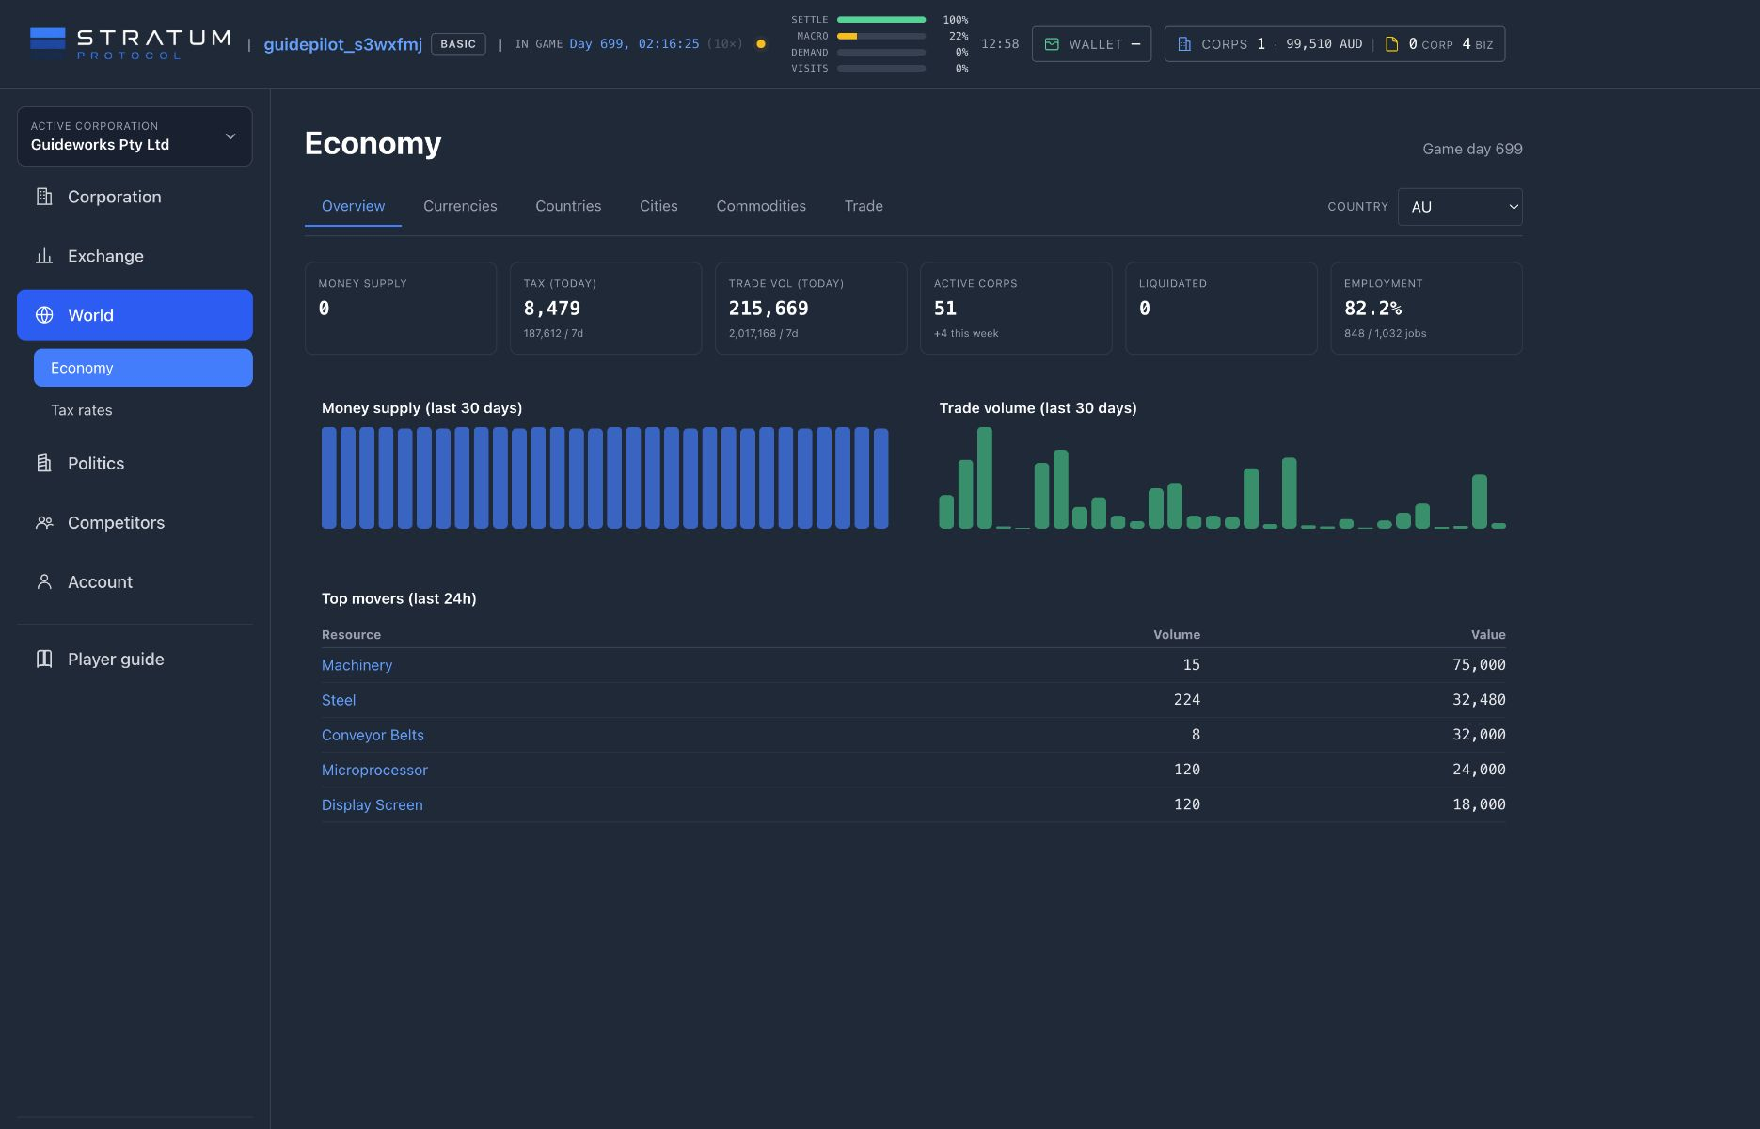Open the Conveyor Belts resource link
Screen dimensions: 1760x1129
(x=373, y=735)
